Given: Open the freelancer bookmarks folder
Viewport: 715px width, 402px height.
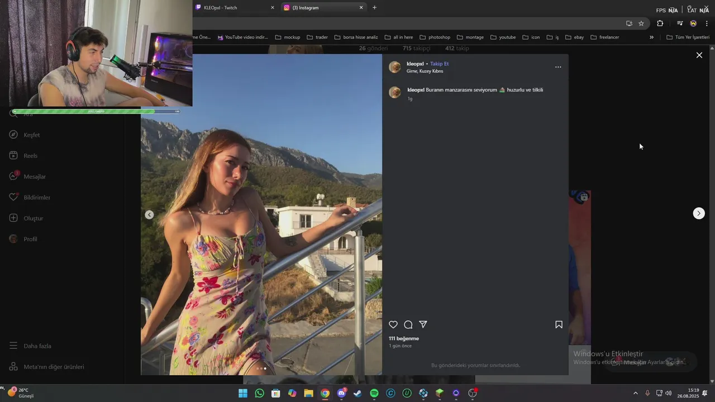Looking at the screenshot, I should pyautogui.click(x=604, y=37).
